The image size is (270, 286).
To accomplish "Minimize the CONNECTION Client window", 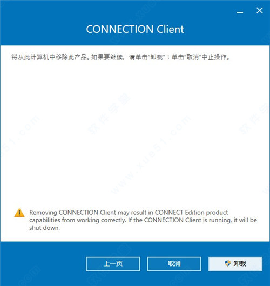I will point(240,12).
